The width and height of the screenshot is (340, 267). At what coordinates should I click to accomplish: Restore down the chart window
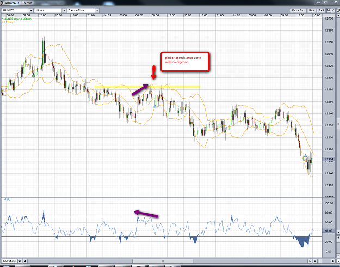[325, 2]
